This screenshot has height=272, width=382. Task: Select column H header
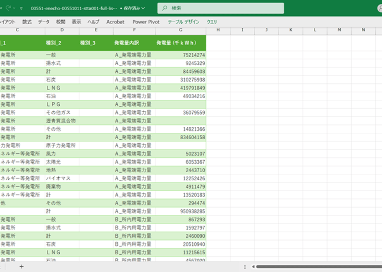point(218,30)
